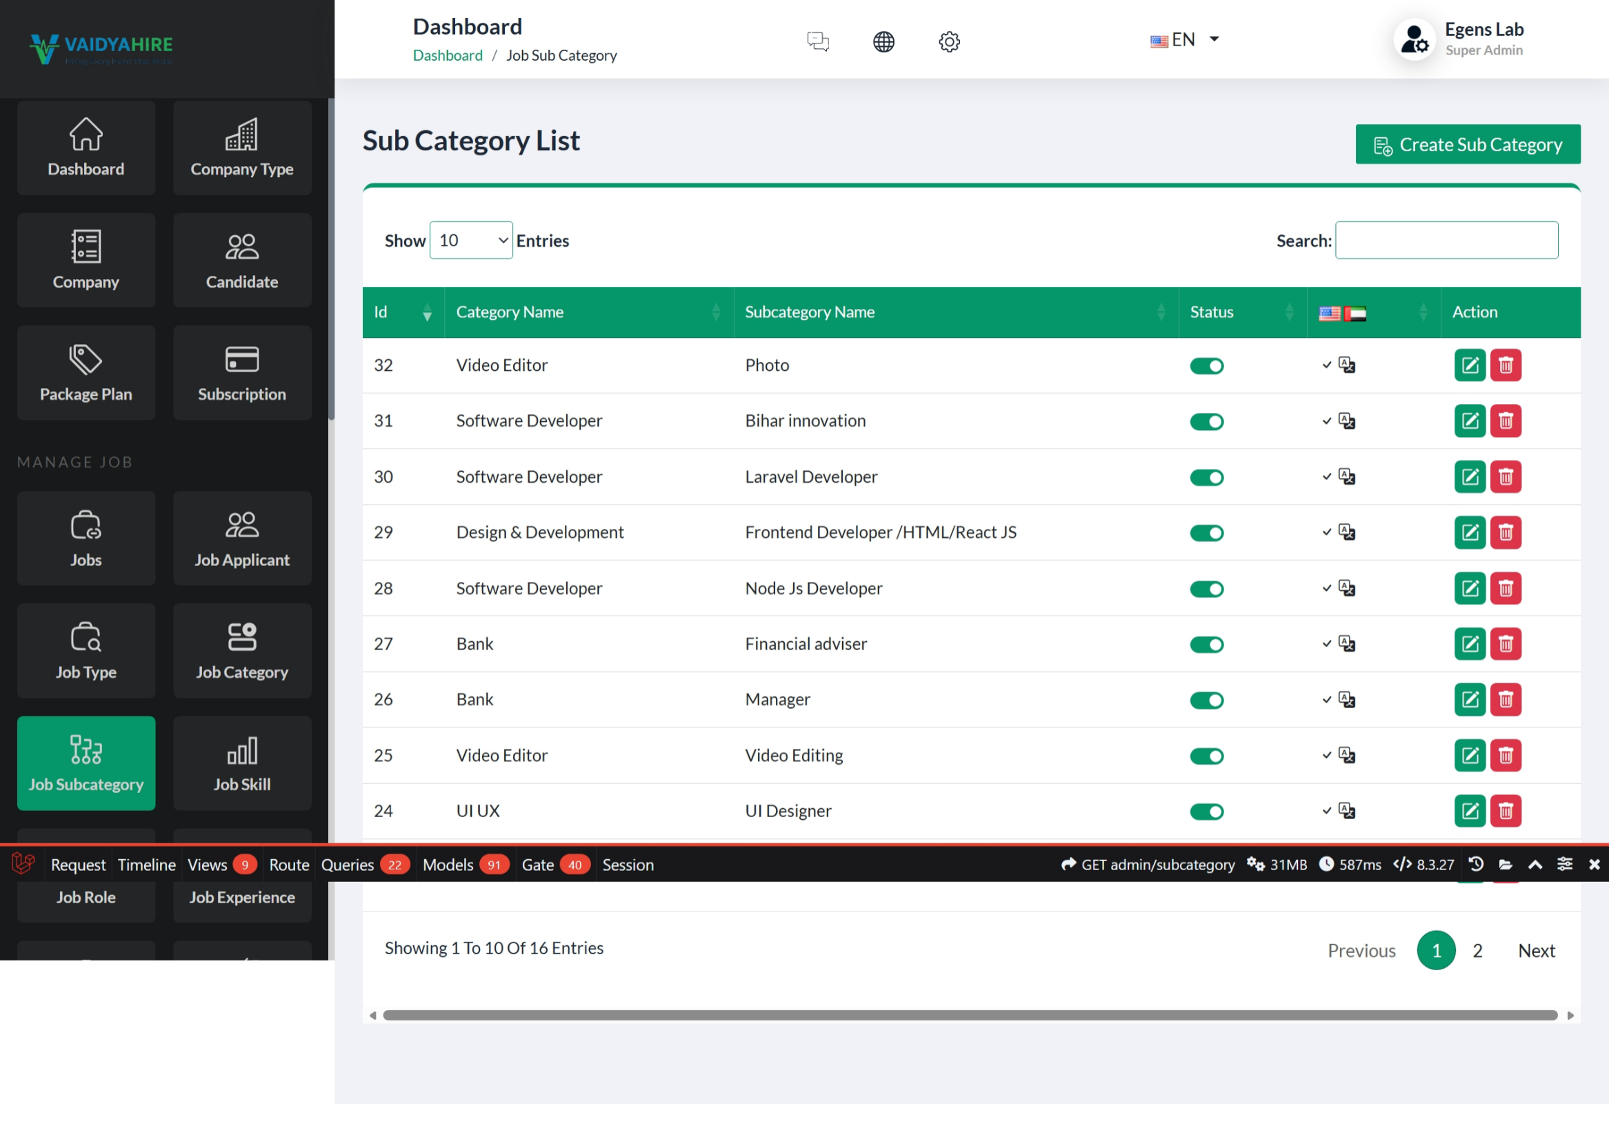Click translate icon for Manager row
The width and height of the screenshot is (1609, 1137).
pos(1346,699)
